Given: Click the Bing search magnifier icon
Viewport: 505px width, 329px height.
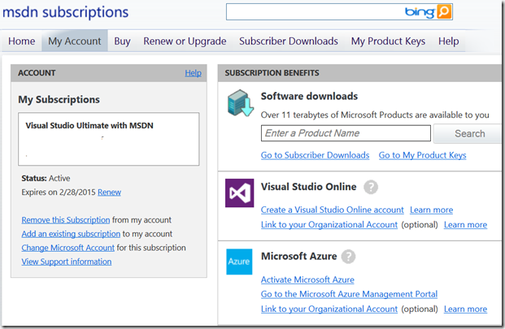Looking at the screenshot, I should 443,12.
